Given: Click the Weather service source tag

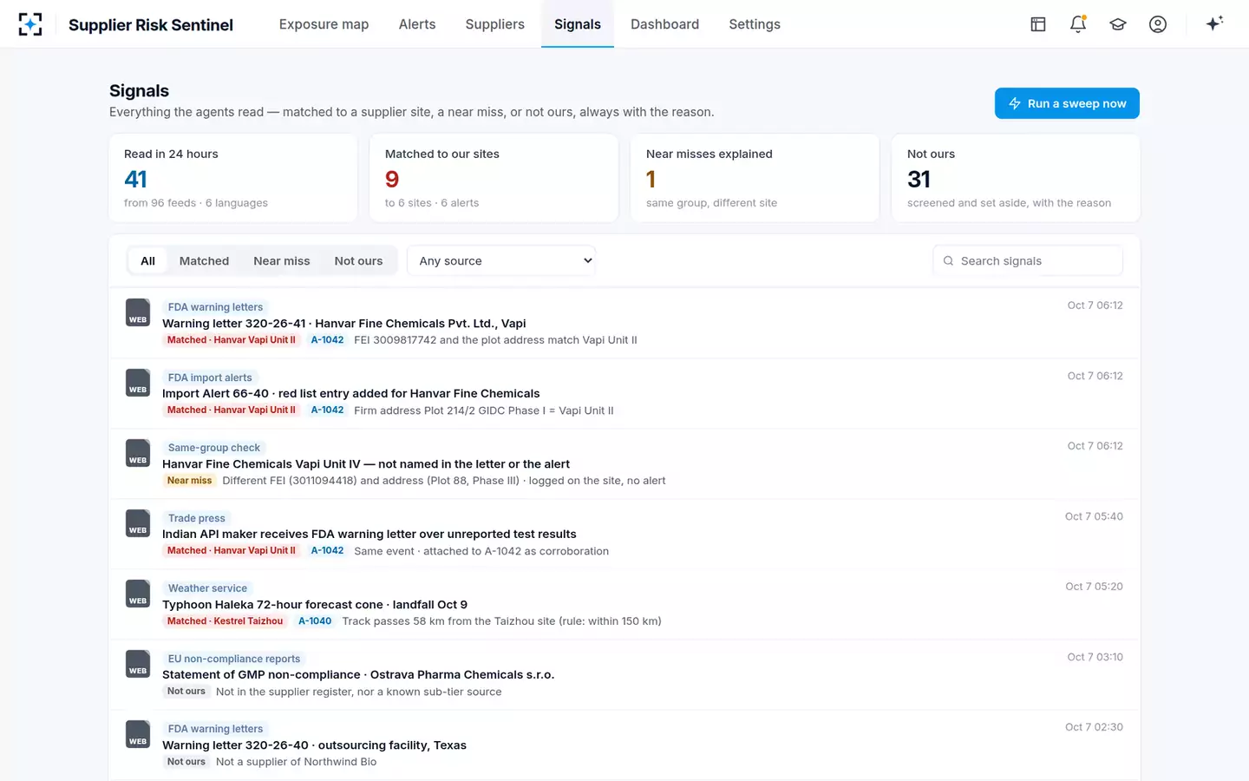Looking at the screenshot, I should click(x=207, y=588).
